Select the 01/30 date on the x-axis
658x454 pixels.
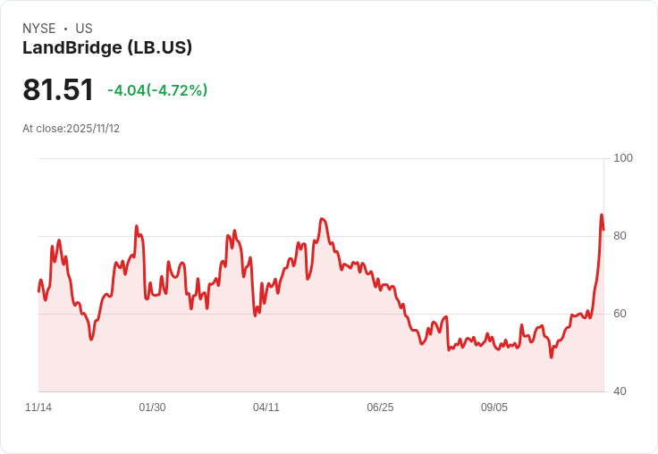point(152,408)
